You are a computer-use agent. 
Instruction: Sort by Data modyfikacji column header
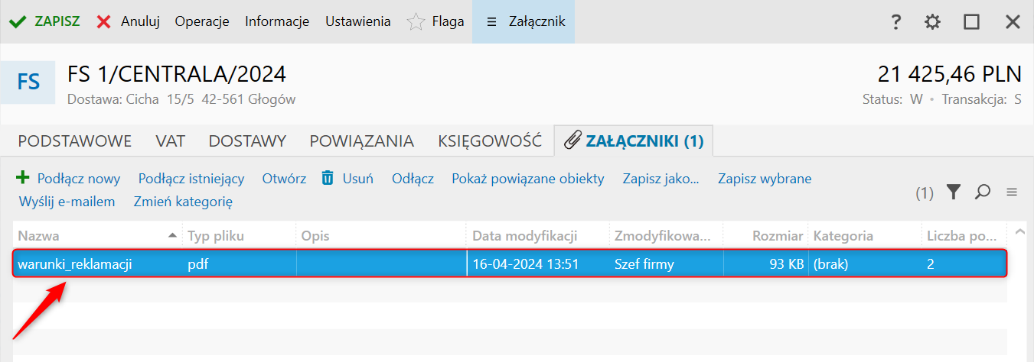point(538,235)
